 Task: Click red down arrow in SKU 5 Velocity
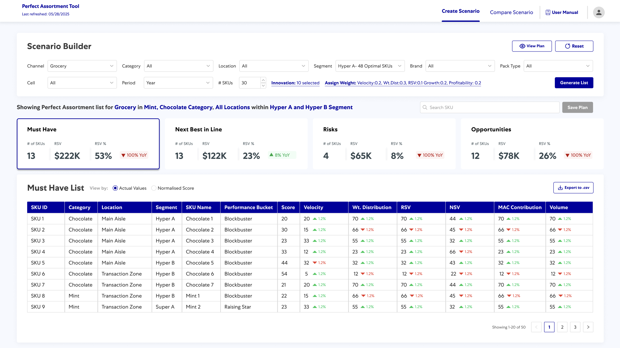(315, 263)
